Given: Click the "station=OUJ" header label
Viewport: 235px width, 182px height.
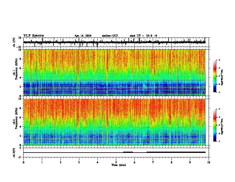Looking at the screenshot, I should [x=110, y=36].
